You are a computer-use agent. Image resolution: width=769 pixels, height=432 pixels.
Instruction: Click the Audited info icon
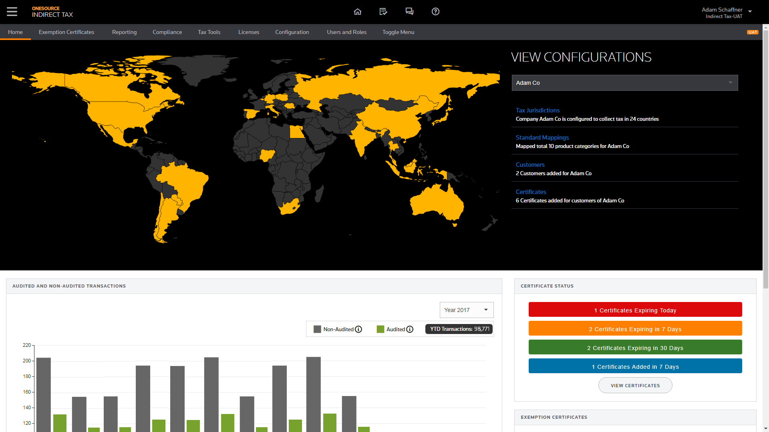(410, 329)
